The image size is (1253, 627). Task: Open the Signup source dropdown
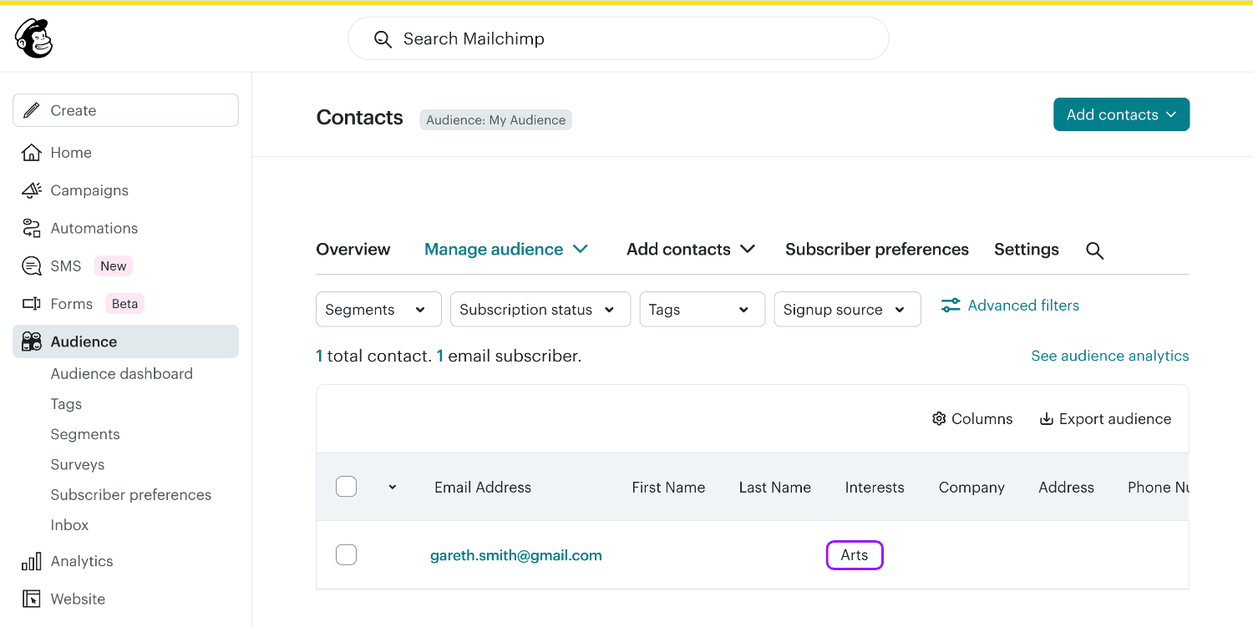click(848, 309)
